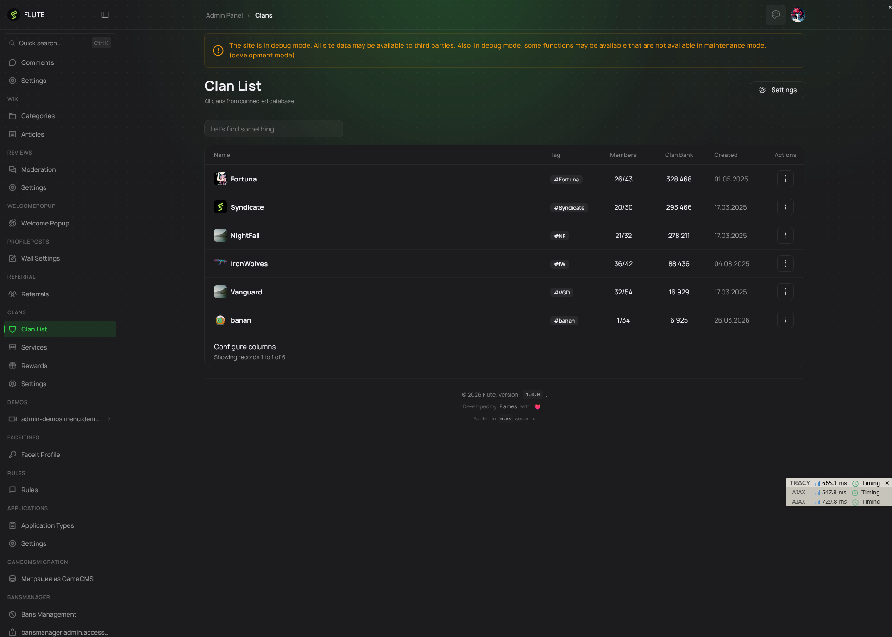Open the theme palette picker
The width and height of the screenshot is (892, 637).
[x=775, y=14]
